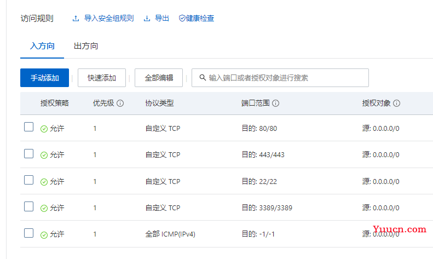433x259 pixels.
Task: Click the green allow icon in ICMP row
Action: tap(44, 235)
